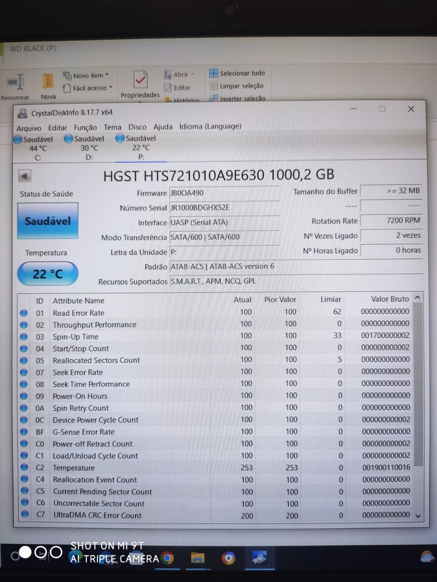Viewport: 437px width, 582px height.
Task: Click the Renomear icon in Explorer ribbon
Action: (x=15, y=83)
